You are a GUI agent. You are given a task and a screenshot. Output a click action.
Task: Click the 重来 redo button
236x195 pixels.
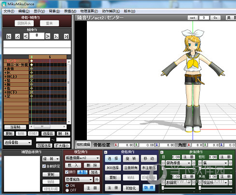tap(49, 23)
